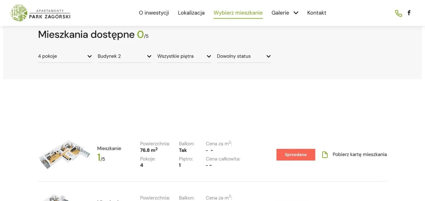Click the Sprzedane button for apartment 1

pos(296,155)
